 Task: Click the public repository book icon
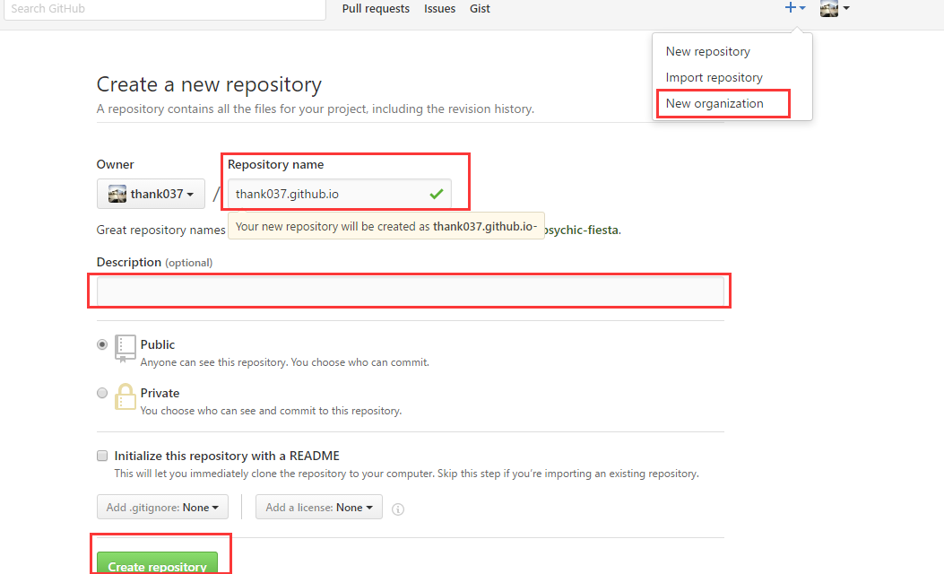[126, 348]
